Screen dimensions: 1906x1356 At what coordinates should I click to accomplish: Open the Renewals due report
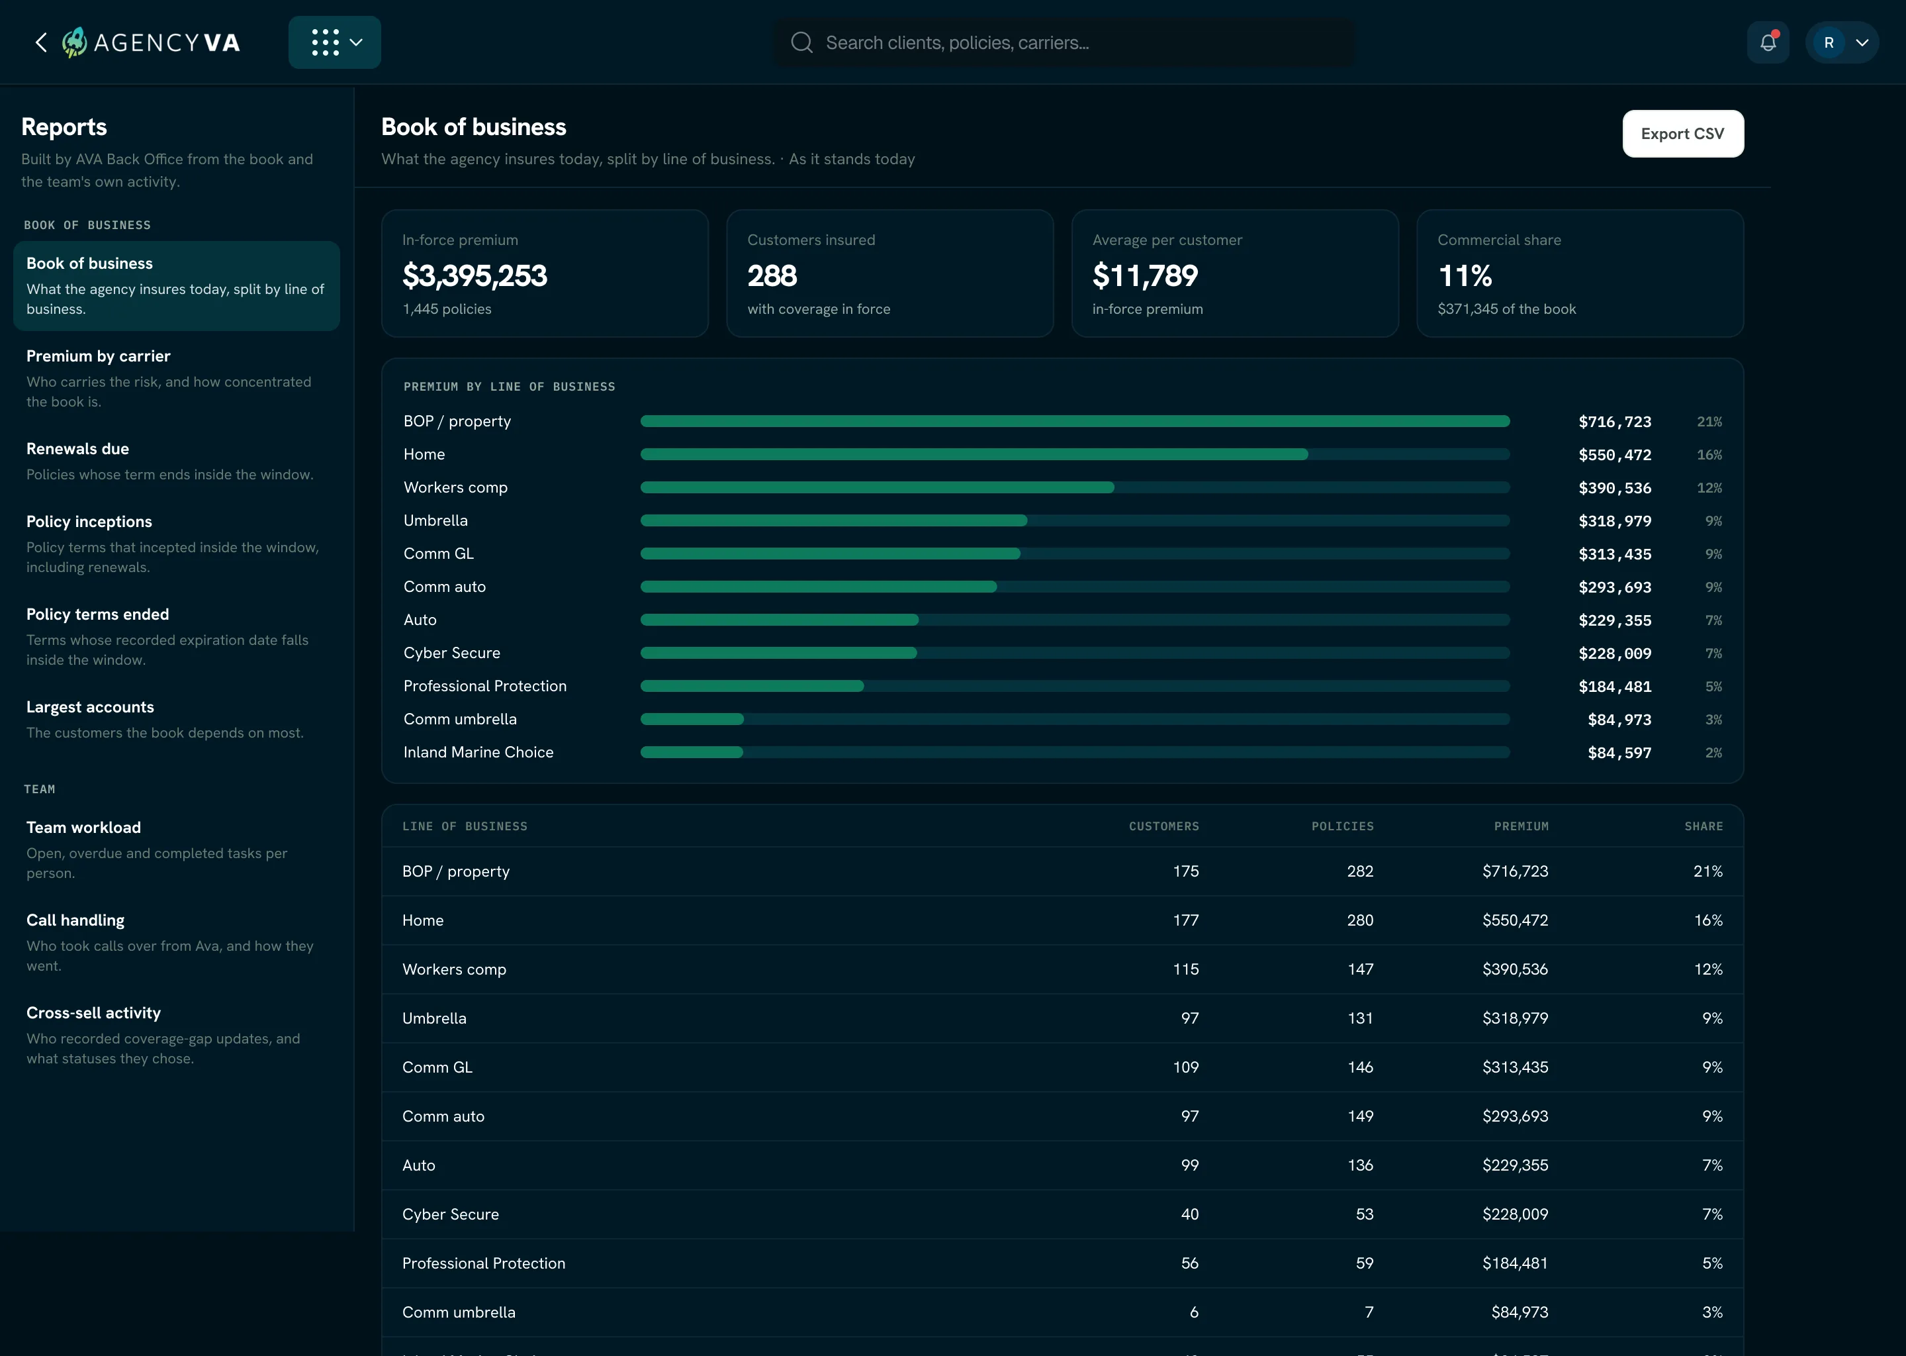click(x=177, y=461)
